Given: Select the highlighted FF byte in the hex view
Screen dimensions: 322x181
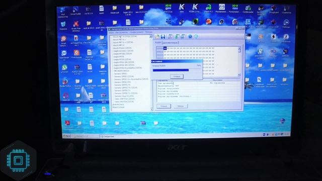Looking at the screenshot, I should [x=165, y=48].
